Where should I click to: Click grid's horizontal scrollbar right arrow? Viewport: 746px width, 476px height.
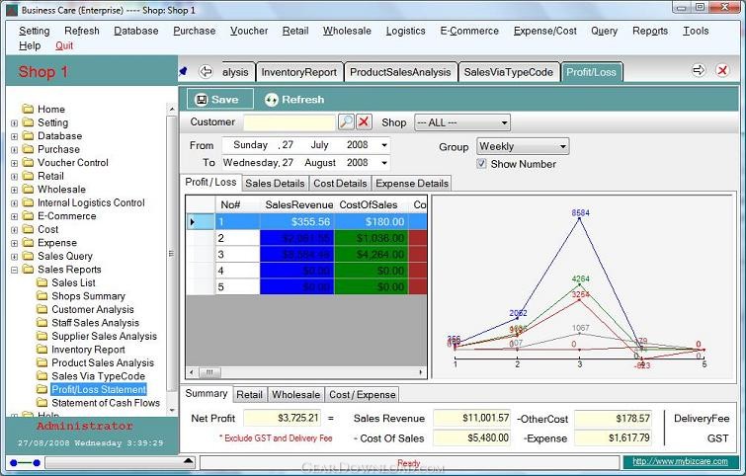click(x=421, y=372)
